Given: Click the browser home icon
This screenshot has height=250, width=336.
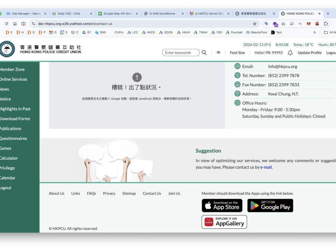Looking at the screenshot, I should click(15, 24).
